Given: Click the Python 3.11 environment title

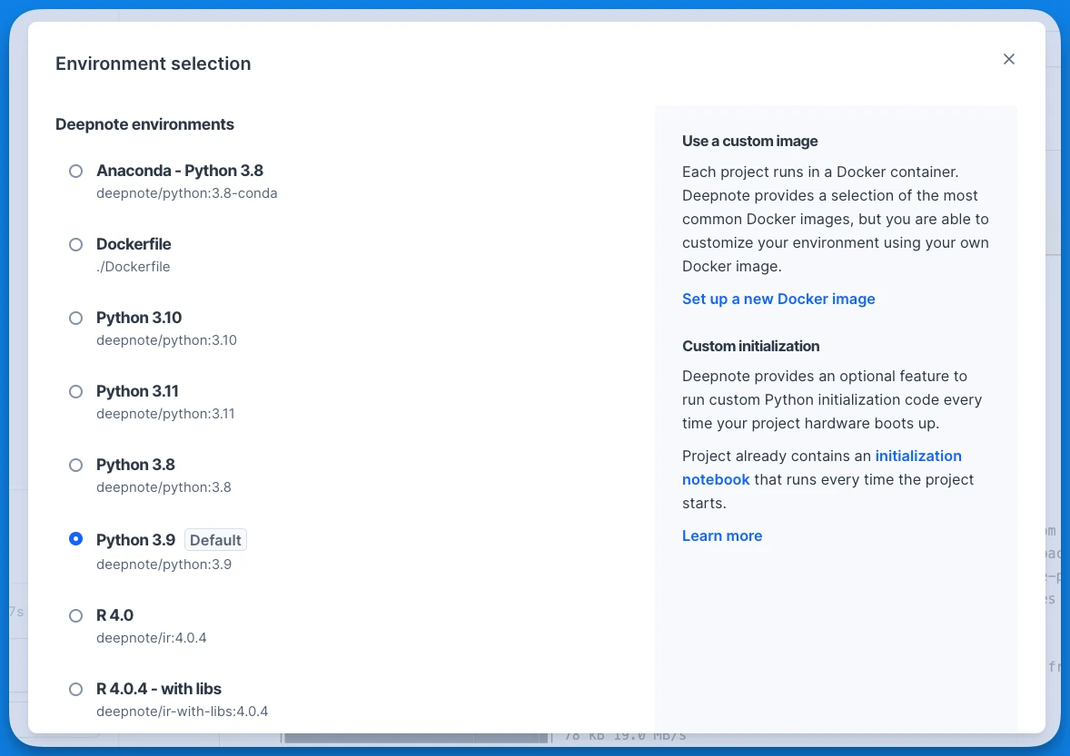Looking at the screenshot, I should click(137, 391).
